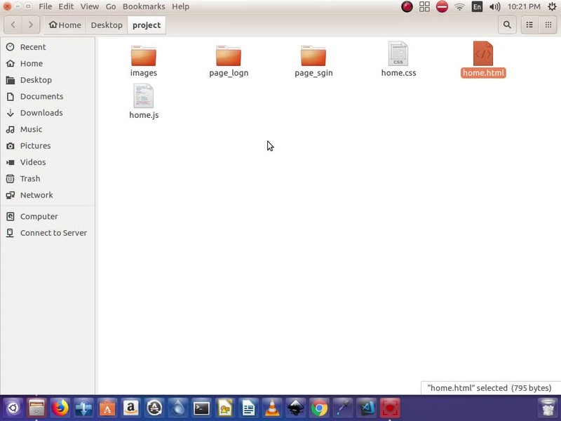Select the page_sgin folder
The image size is (561, 421).
pyautogui.click(x=313, y=55)
